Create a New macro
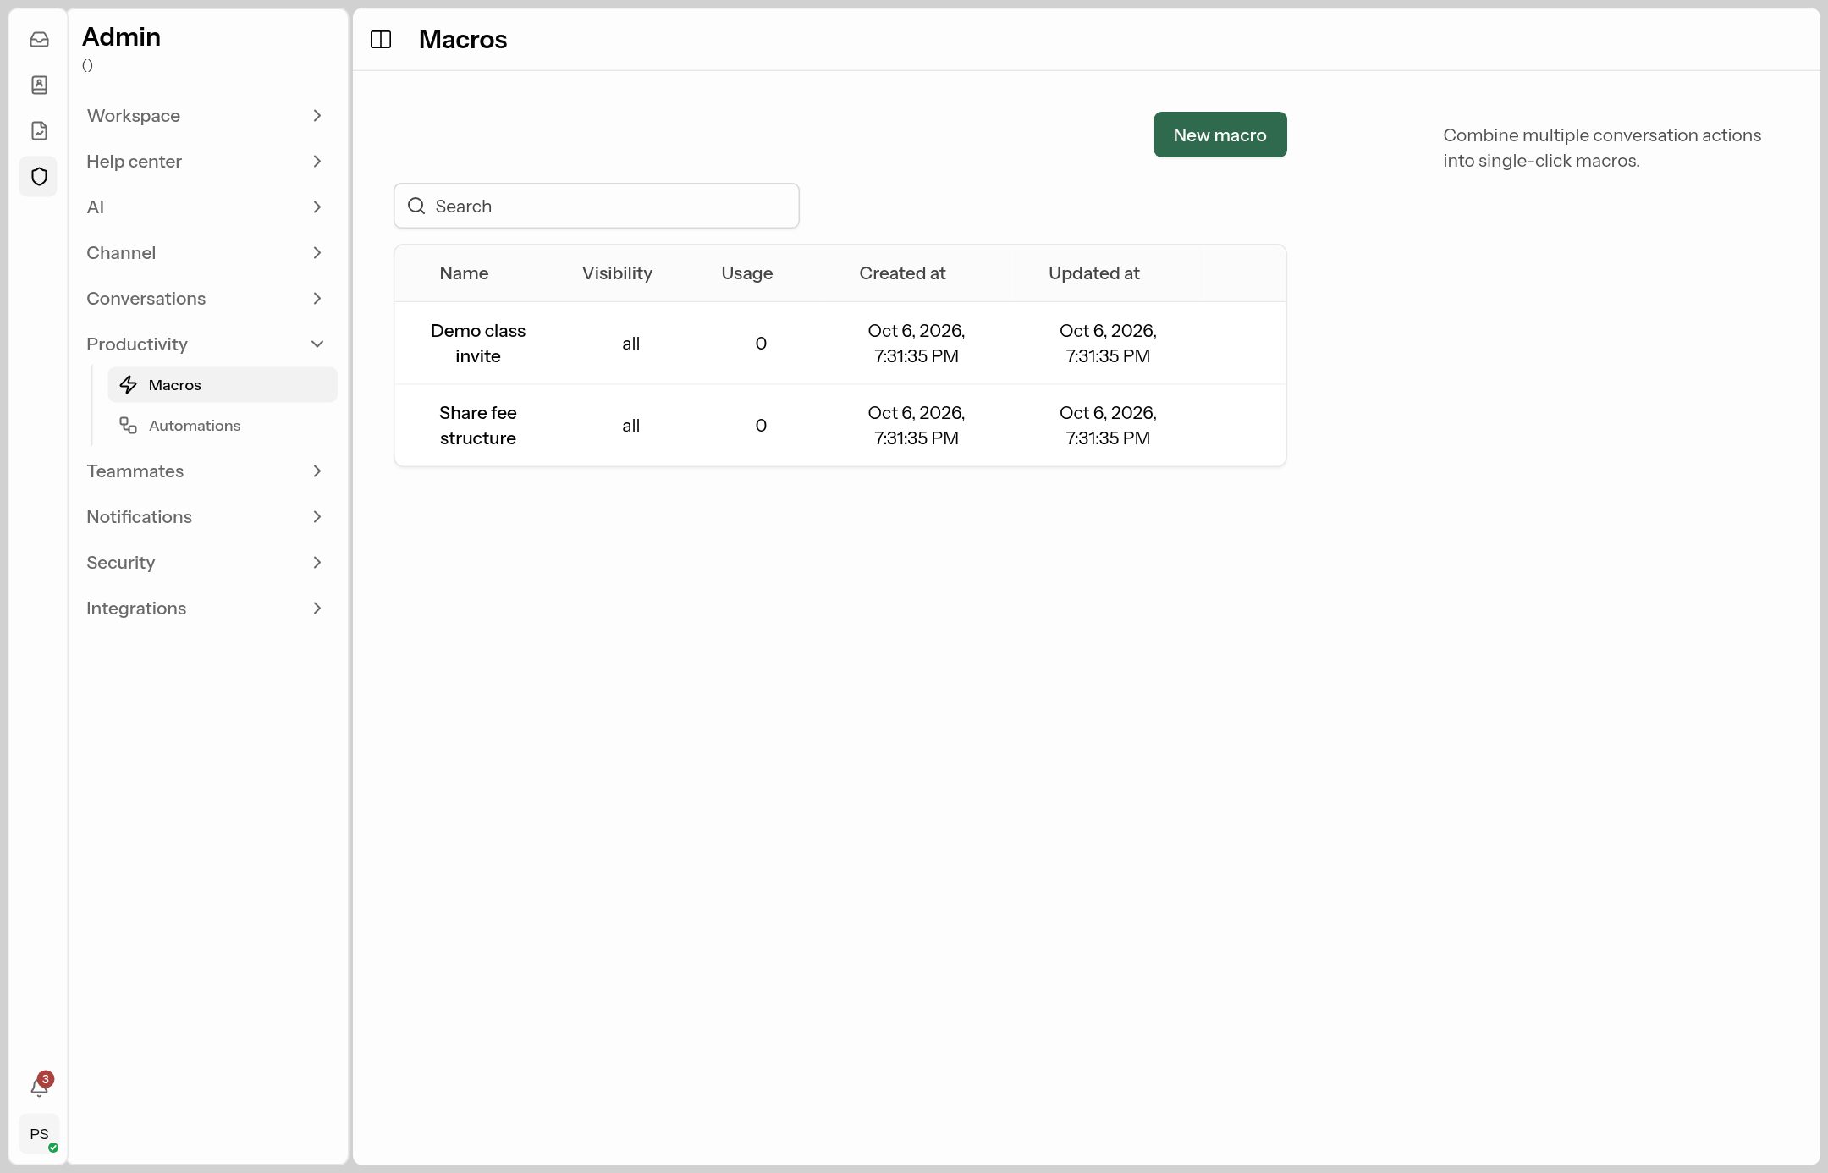Screen dimensions: 1828x1173 [1220, 135]
